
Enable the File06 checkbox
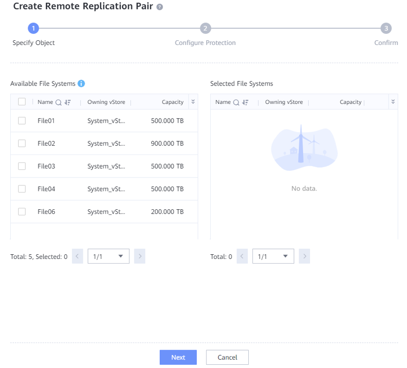(22, 212)
